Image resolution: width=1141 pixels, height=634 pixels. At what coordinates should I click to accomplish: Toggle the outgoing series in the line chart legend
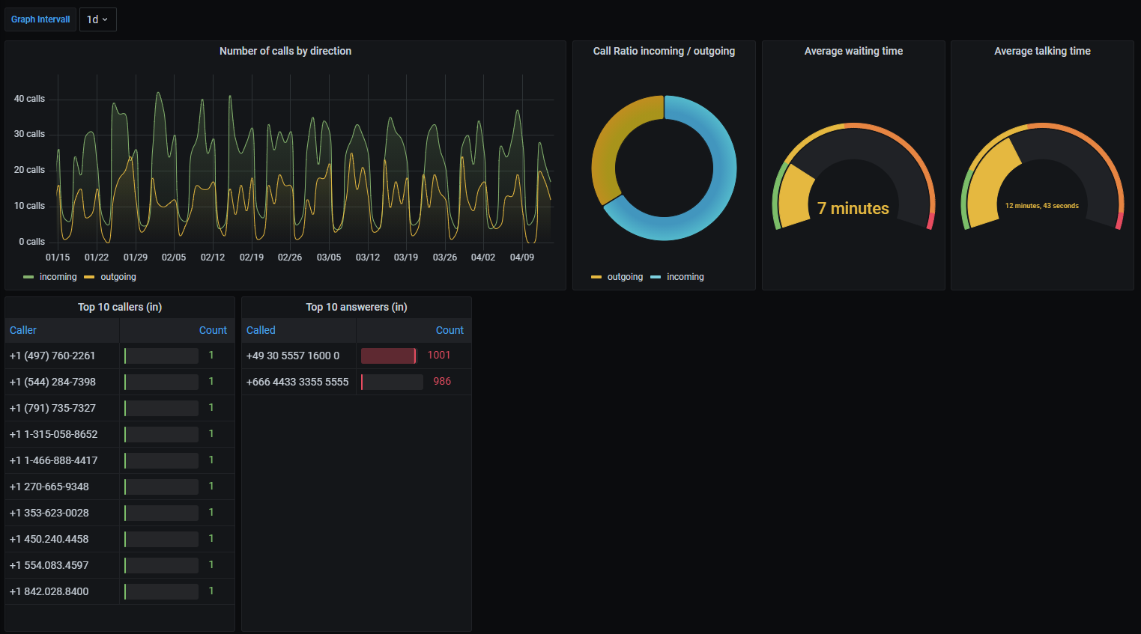118,277
